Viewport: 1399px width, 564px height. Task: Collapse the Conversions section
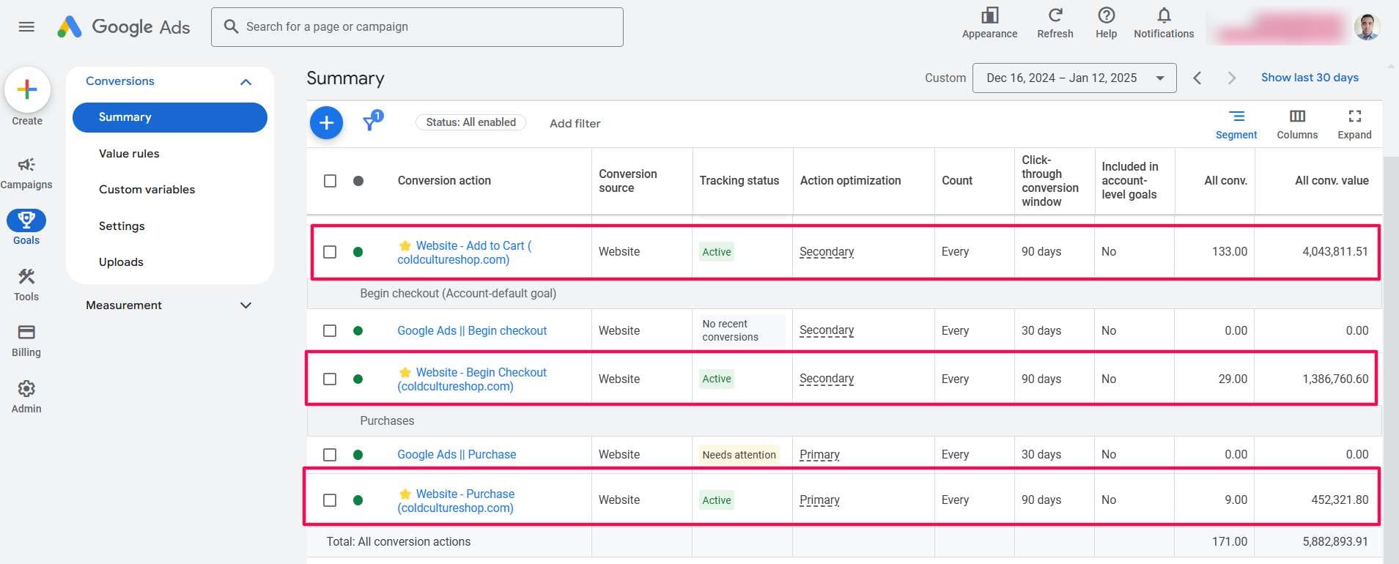[x=246, y=81]
